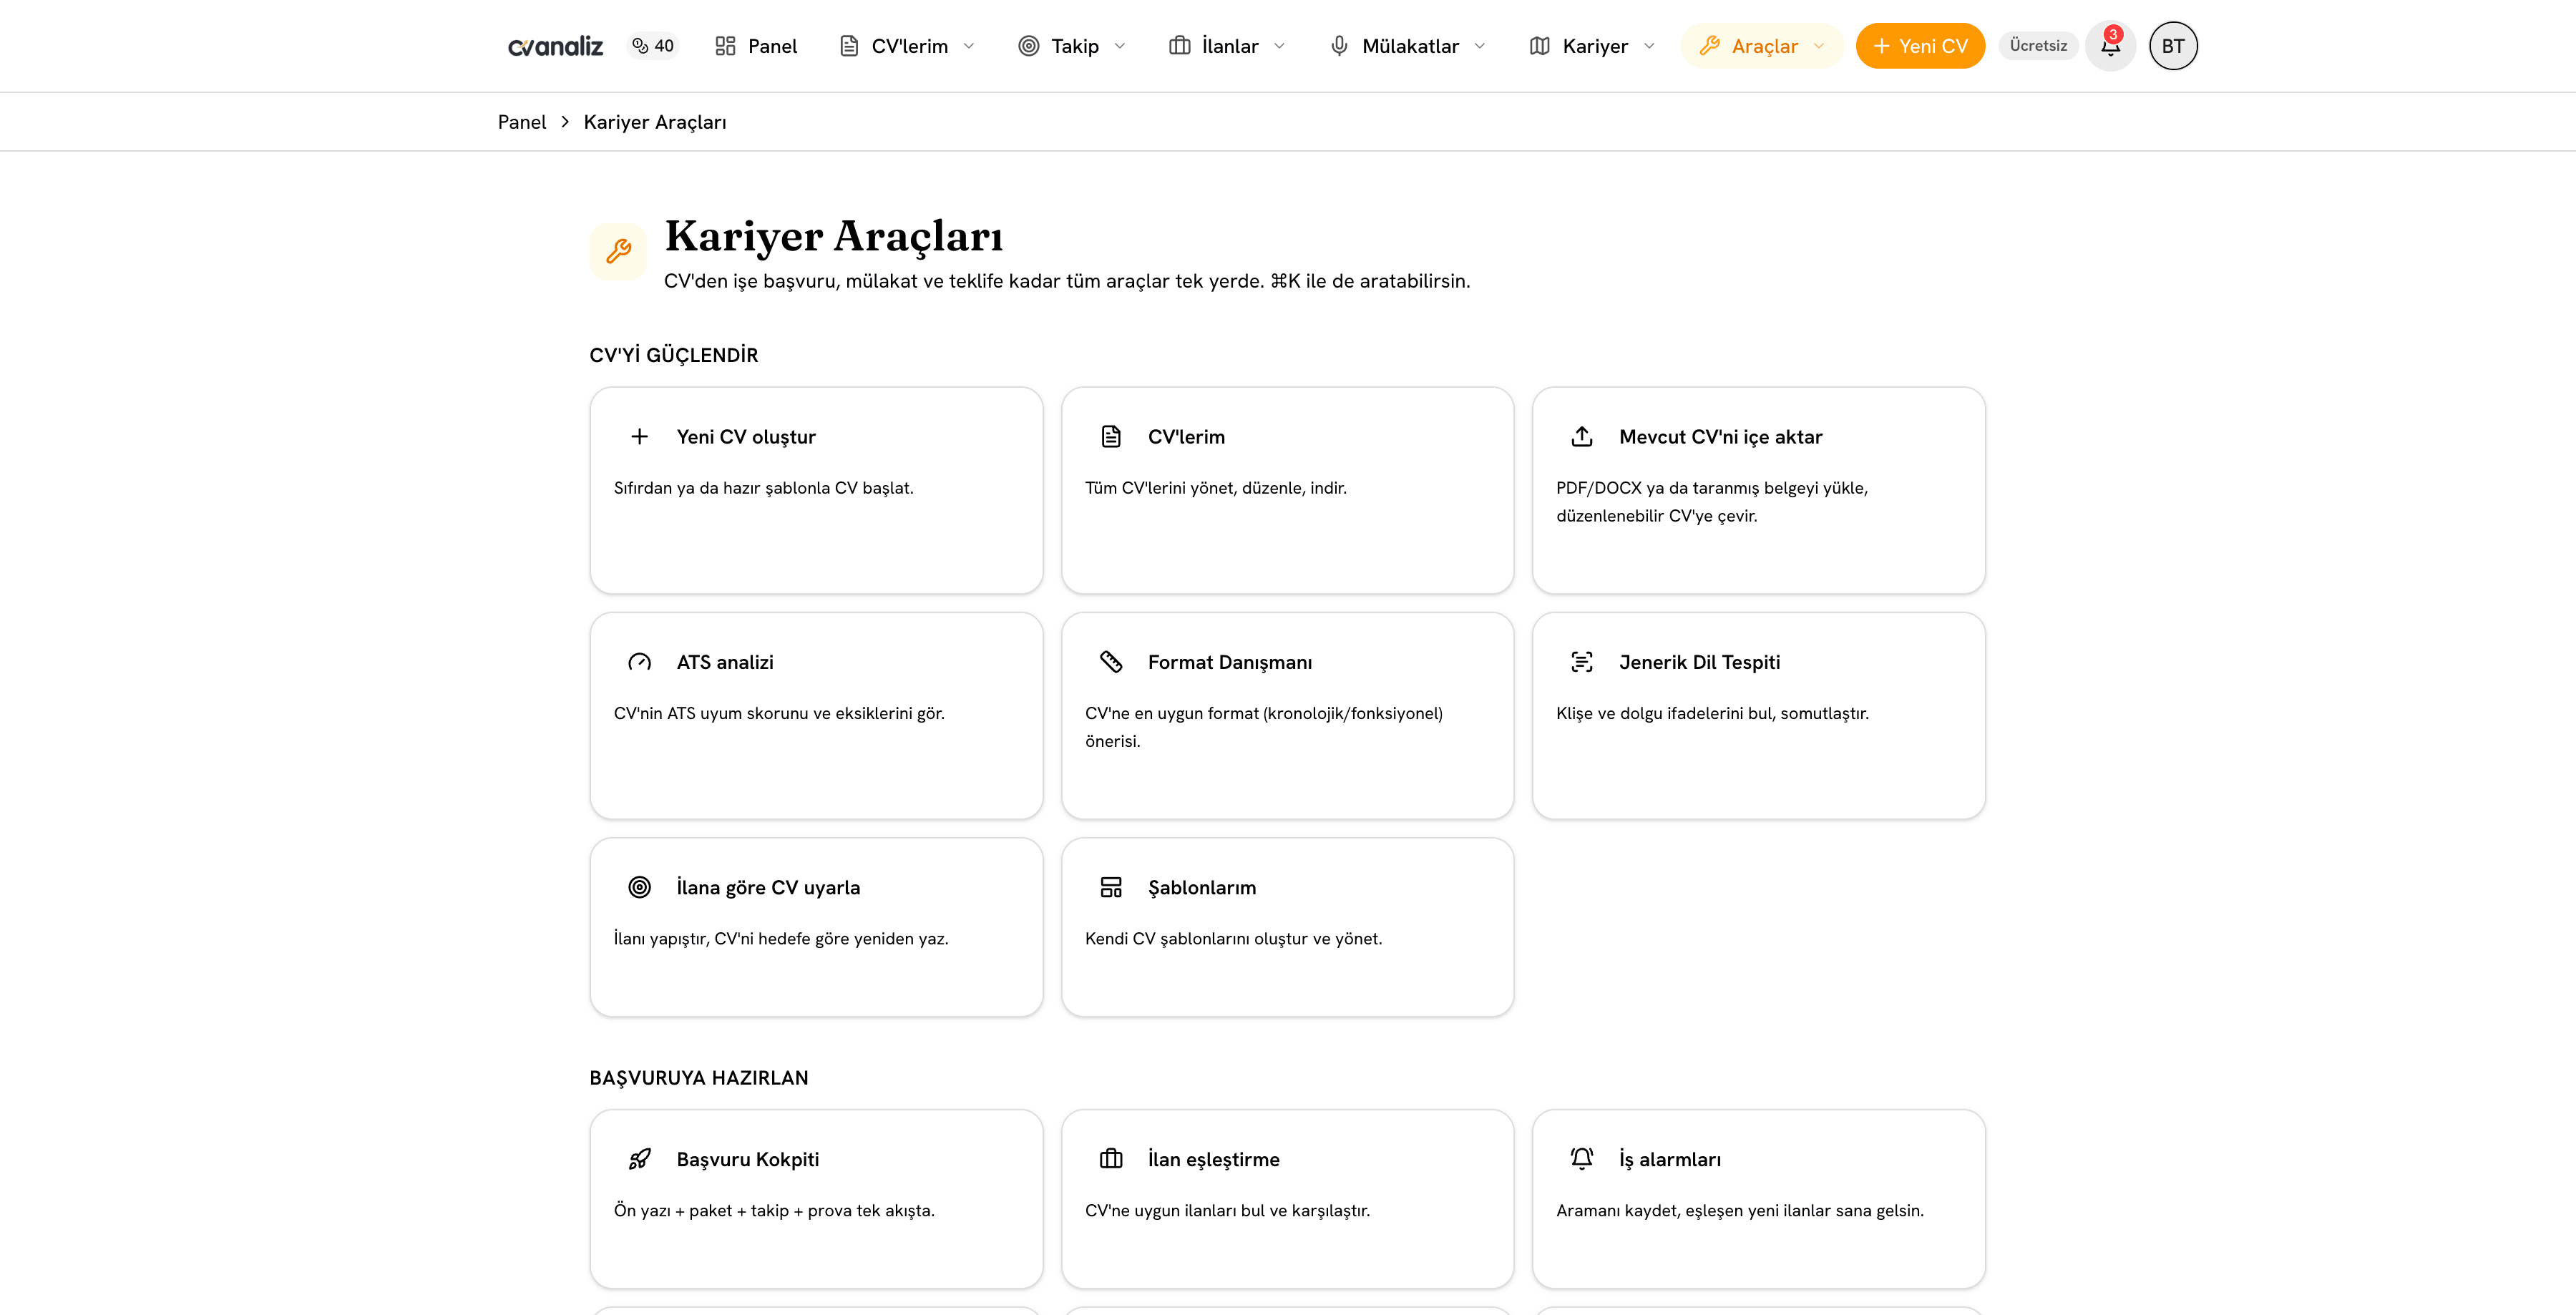Click the Kariyer Araçları breadcrumb text
The height and width of the screenshot is (1315, 2576).
pos(655,122)
